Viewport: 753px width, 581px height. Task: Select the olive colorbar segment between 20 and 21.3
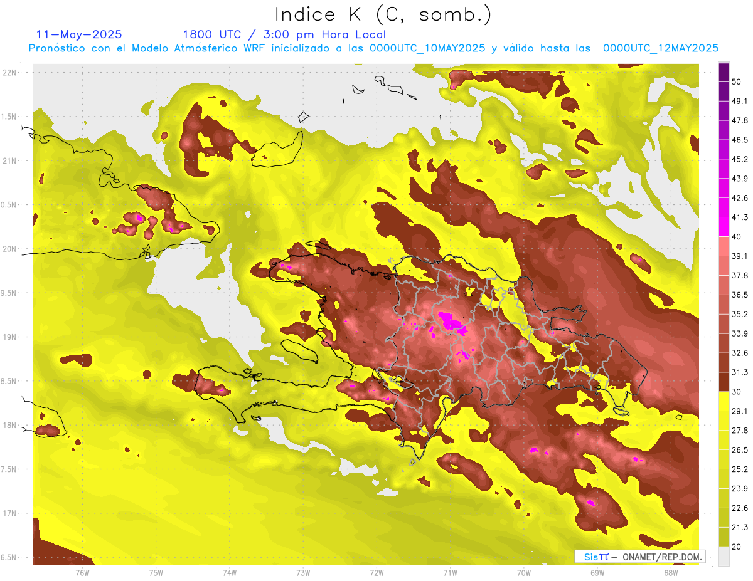click(724, 537)
